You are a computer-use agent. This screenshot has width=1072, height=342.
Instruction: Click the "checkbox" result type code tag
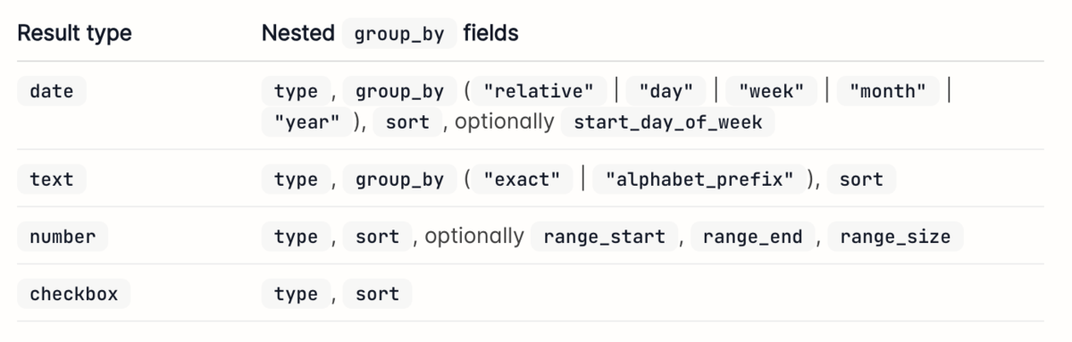point(74,294)
